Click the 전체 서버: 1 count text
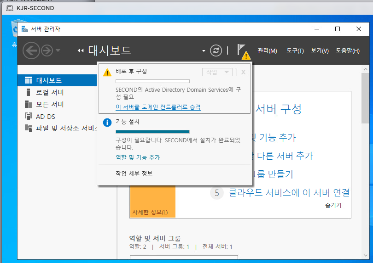 (217, 247)
